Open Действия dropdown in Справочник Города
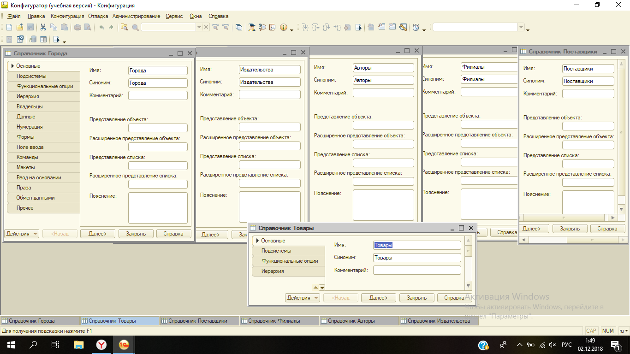630x354 pixels. (22, 234)
